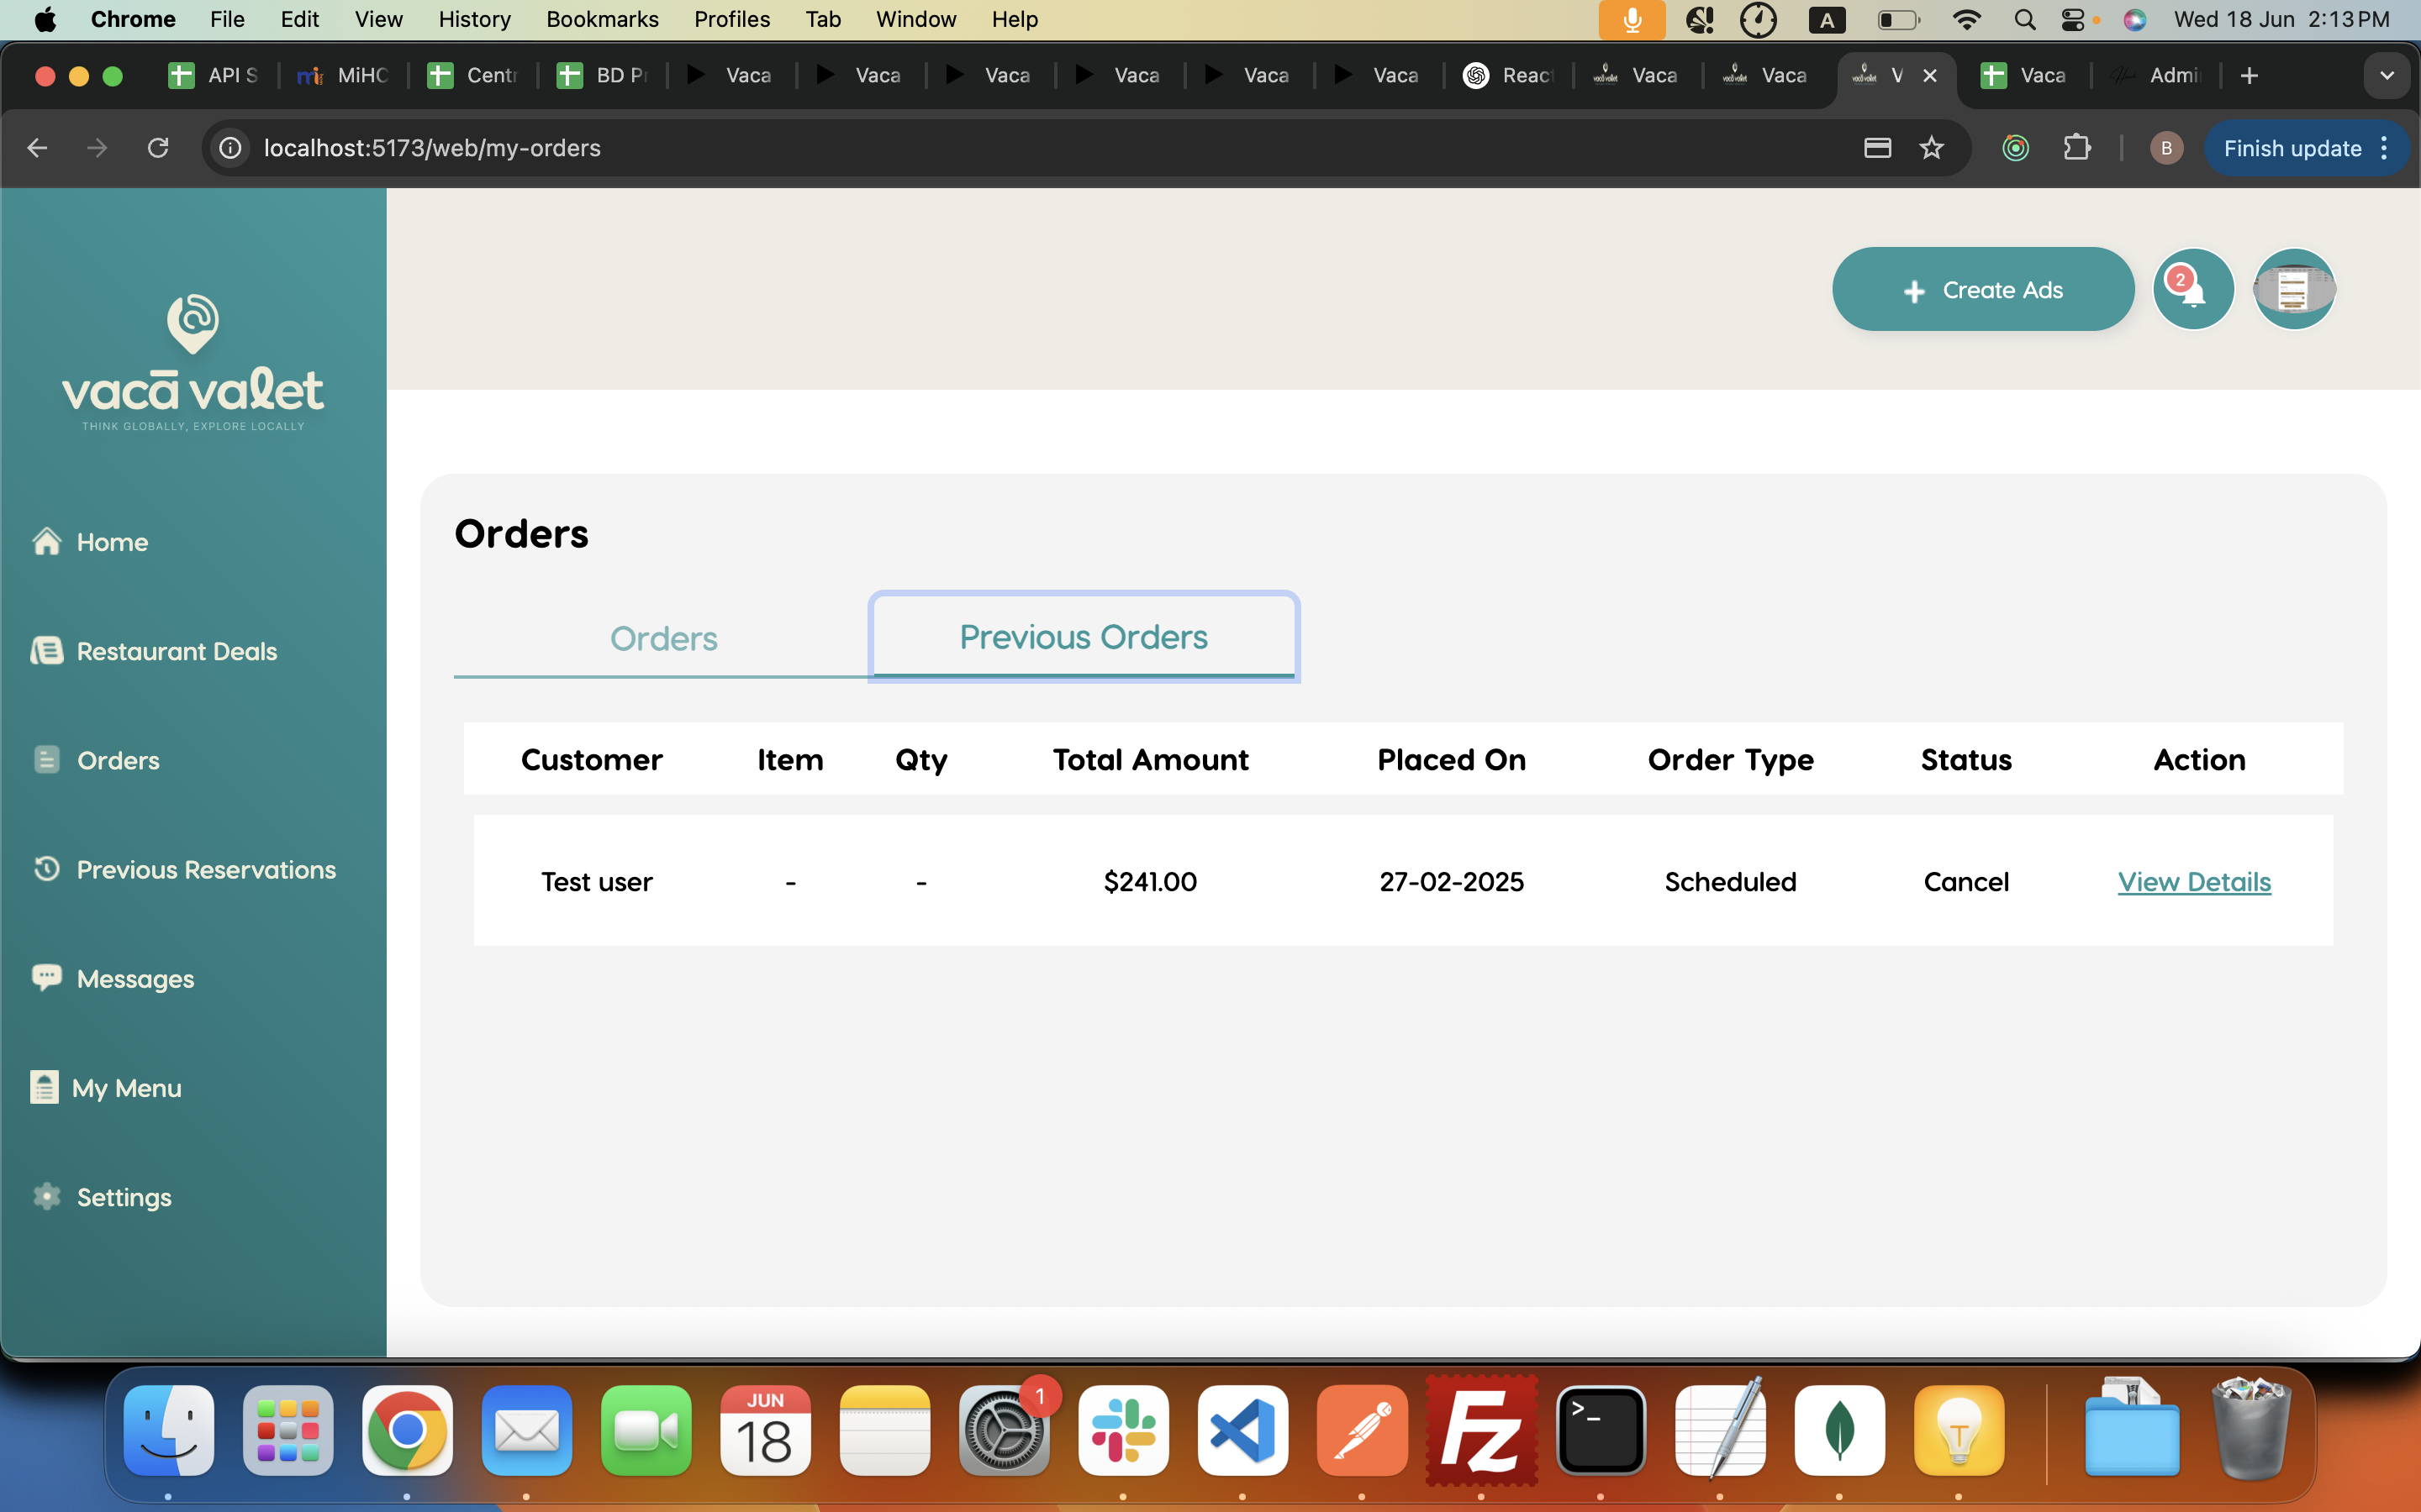Expand the Chrome tab search dropdown
This screenshot has height=1512, width=2421.
pos(2386,76)
